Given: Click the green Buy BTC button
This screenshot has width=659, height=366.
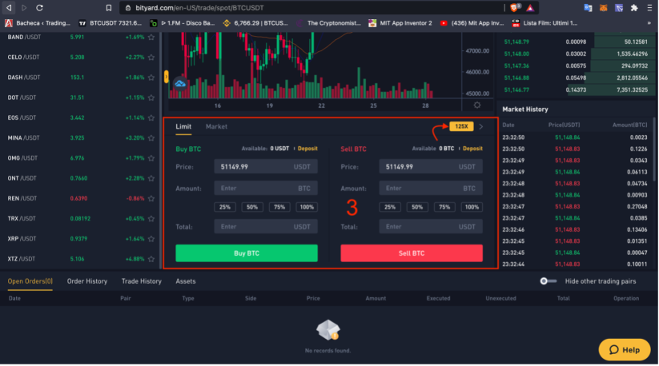Looking at the screenshot, I should pos(247,253).
